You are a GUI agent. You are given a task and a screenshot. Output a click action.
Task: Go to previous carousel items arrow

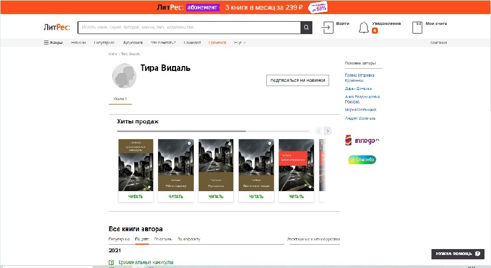[x=319, y=131]
